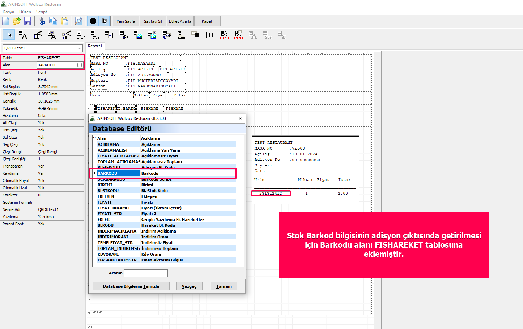
Task: Select the rotated label tool
Action: [38, 35]
